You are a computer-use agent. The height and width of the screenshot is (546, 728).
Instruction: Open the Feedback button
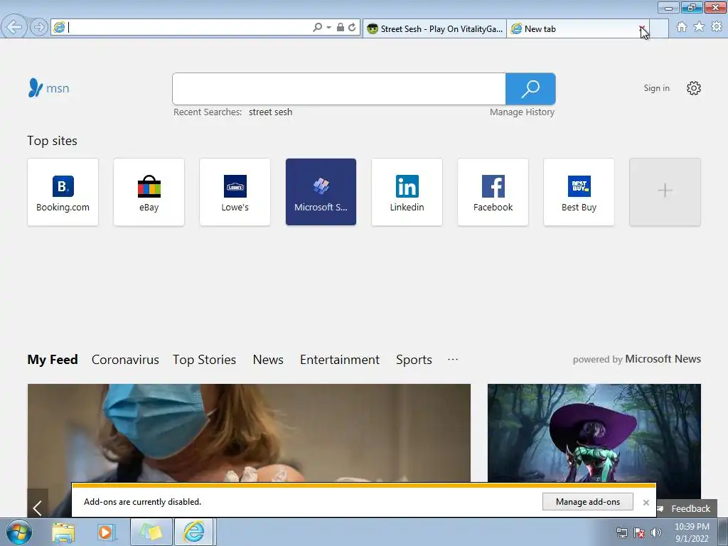[686, 508]
